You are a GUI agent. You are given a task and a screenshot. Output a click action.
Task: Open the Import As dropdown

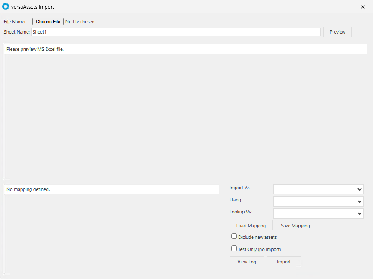[318, 189]
